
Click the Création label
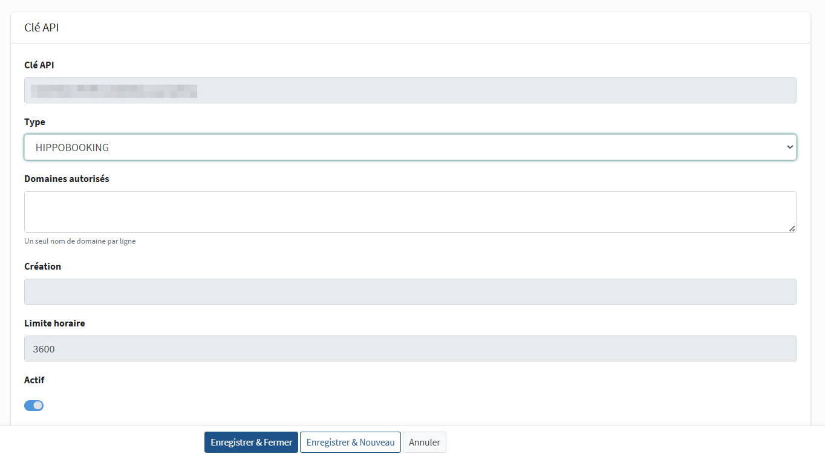(42, 267)
